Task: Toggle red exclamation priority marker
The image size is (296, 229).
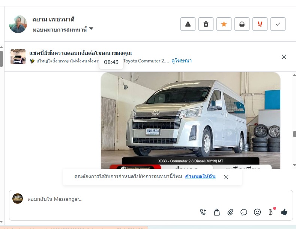Action: (x=260, y=24)
